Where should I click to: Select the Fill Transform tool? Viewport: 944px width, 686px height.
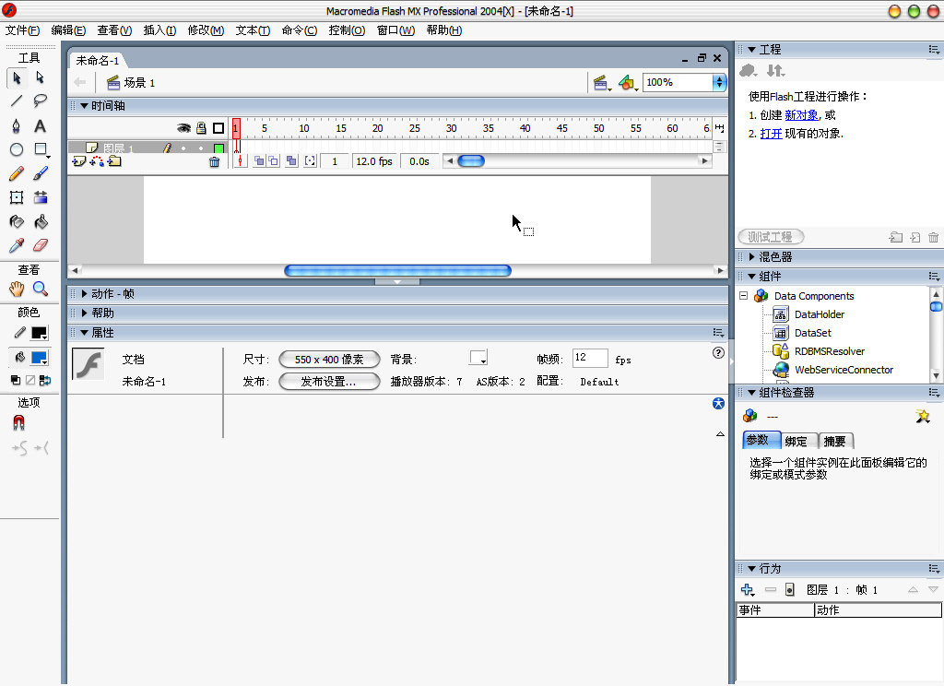tap(41, 197)
